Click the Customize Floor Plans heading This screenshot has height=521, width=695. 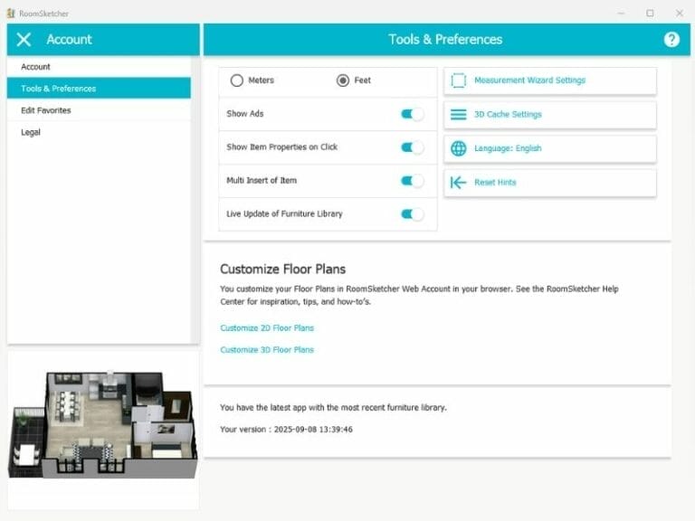click(282, 270)
